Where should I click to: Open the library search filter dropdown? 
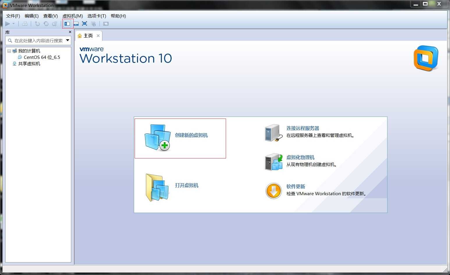(x=67, y=40)
